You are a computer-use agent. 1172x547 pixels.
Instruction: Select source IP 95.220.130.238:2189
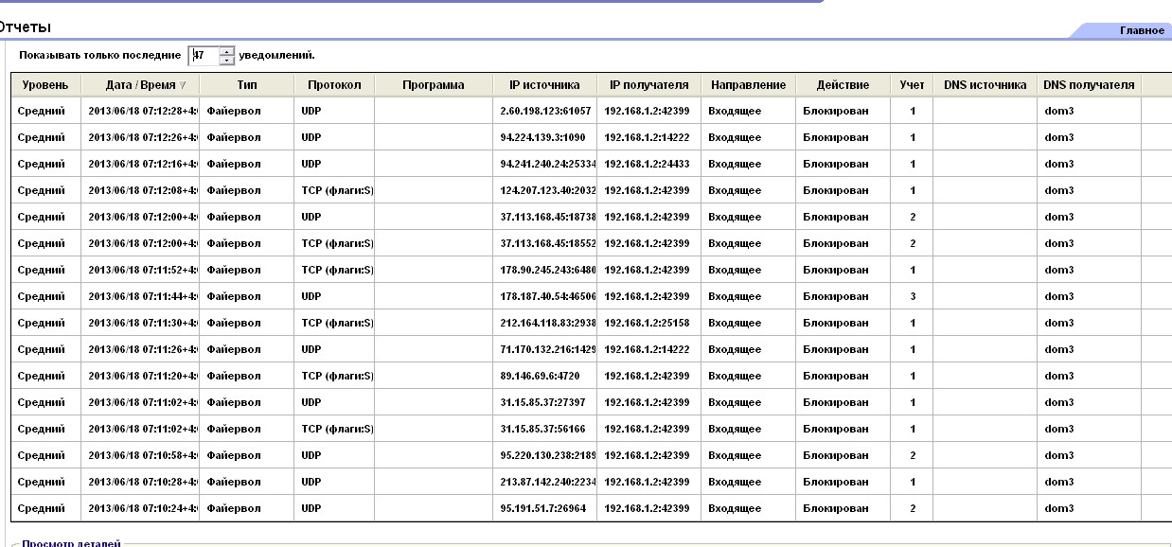(547, 455)
